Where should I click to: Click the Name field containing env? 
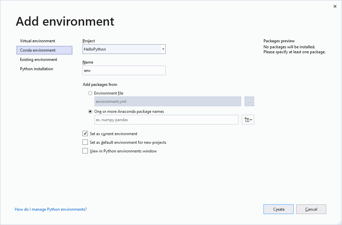[124, 71]
